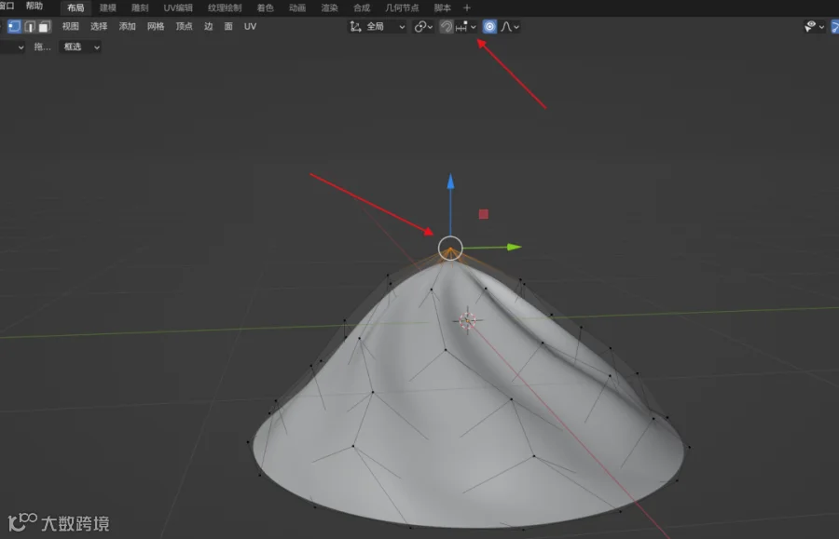
Task: Open the 顶点 menu
Action: click(184, 27)
